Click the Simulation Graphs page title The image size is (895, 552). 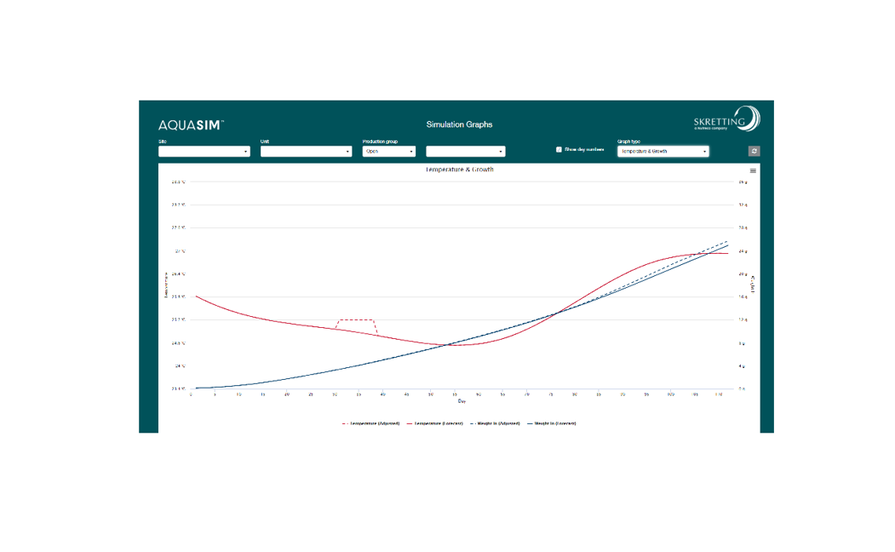pos(459,124)
